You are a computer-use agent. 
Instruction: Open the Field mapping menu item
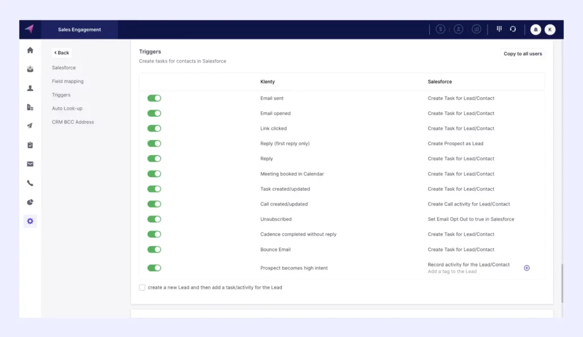pos(68,81)
